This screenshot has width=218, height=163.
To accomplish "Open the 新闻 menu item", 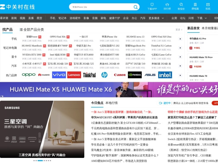I will click(14, 18).
